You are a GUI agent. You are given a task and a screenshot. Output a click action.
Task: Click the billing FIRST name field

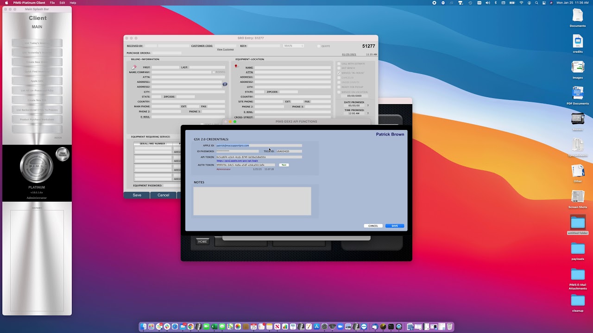point(165,68)
